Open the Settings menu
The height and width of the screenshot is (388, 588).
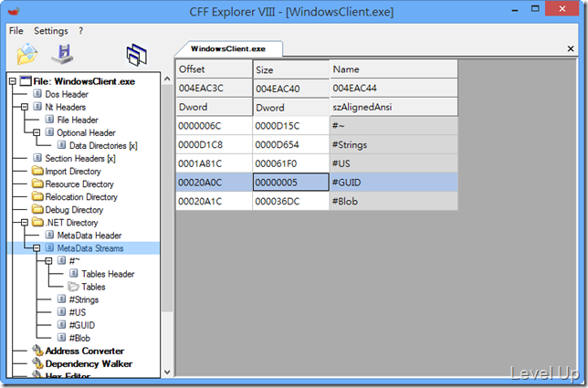(51, 31)
